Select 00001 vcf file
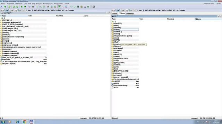 pos(125,83)
